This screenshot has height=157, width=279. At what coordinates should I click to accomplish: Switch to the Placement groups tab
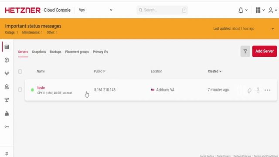pyautogui.click(x=77, y=52)
